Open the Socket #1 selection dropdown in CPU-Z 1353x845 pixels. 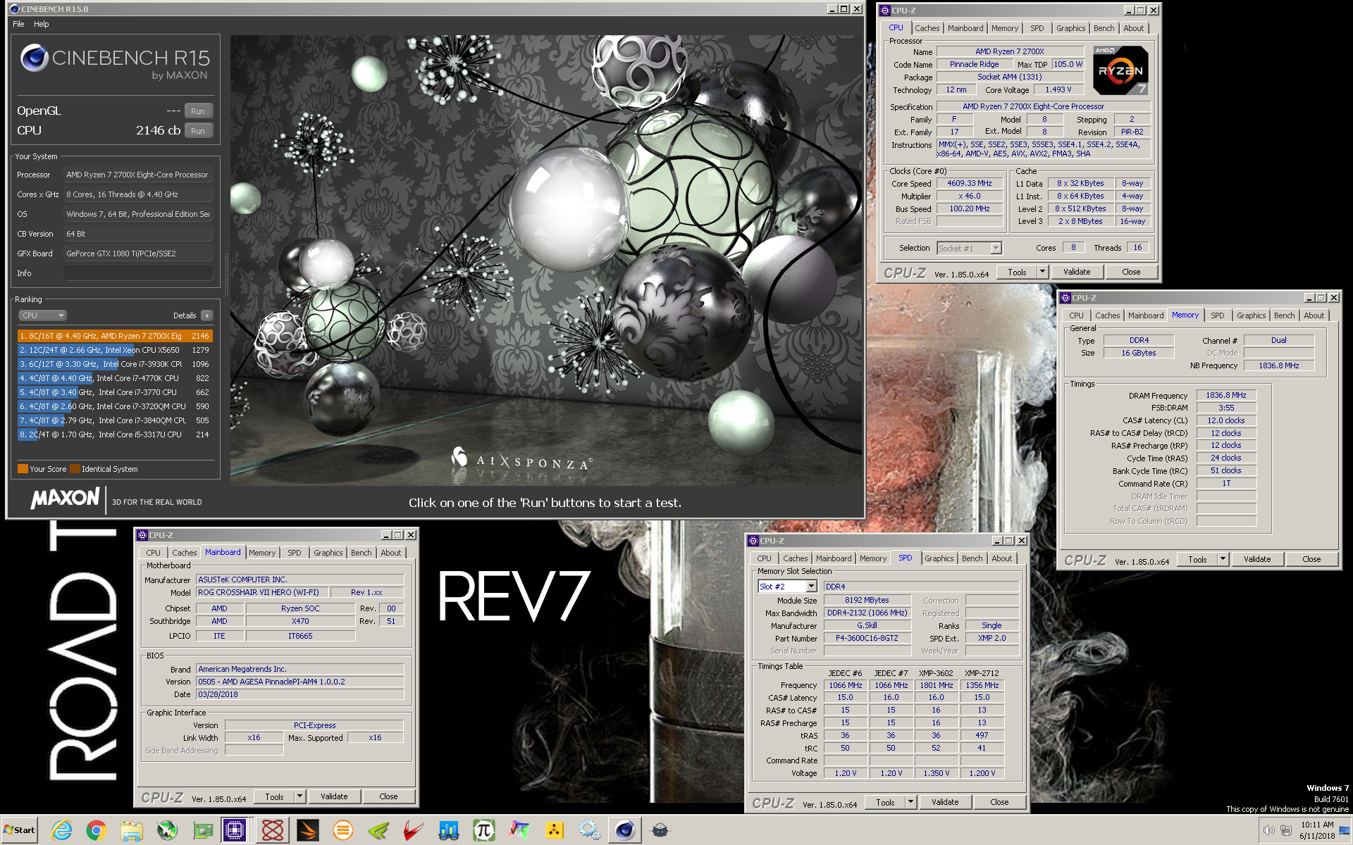(994, 248)
